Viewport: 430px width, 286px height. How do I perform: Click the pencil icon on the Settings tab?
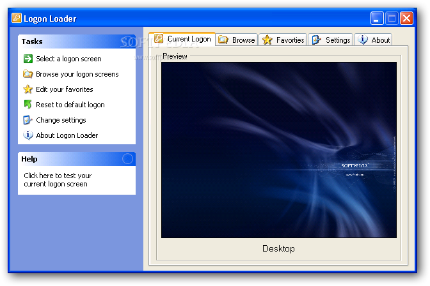(x=317, y=40)
